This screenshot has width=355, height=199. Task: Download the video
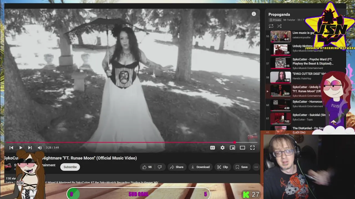[200, 167]
